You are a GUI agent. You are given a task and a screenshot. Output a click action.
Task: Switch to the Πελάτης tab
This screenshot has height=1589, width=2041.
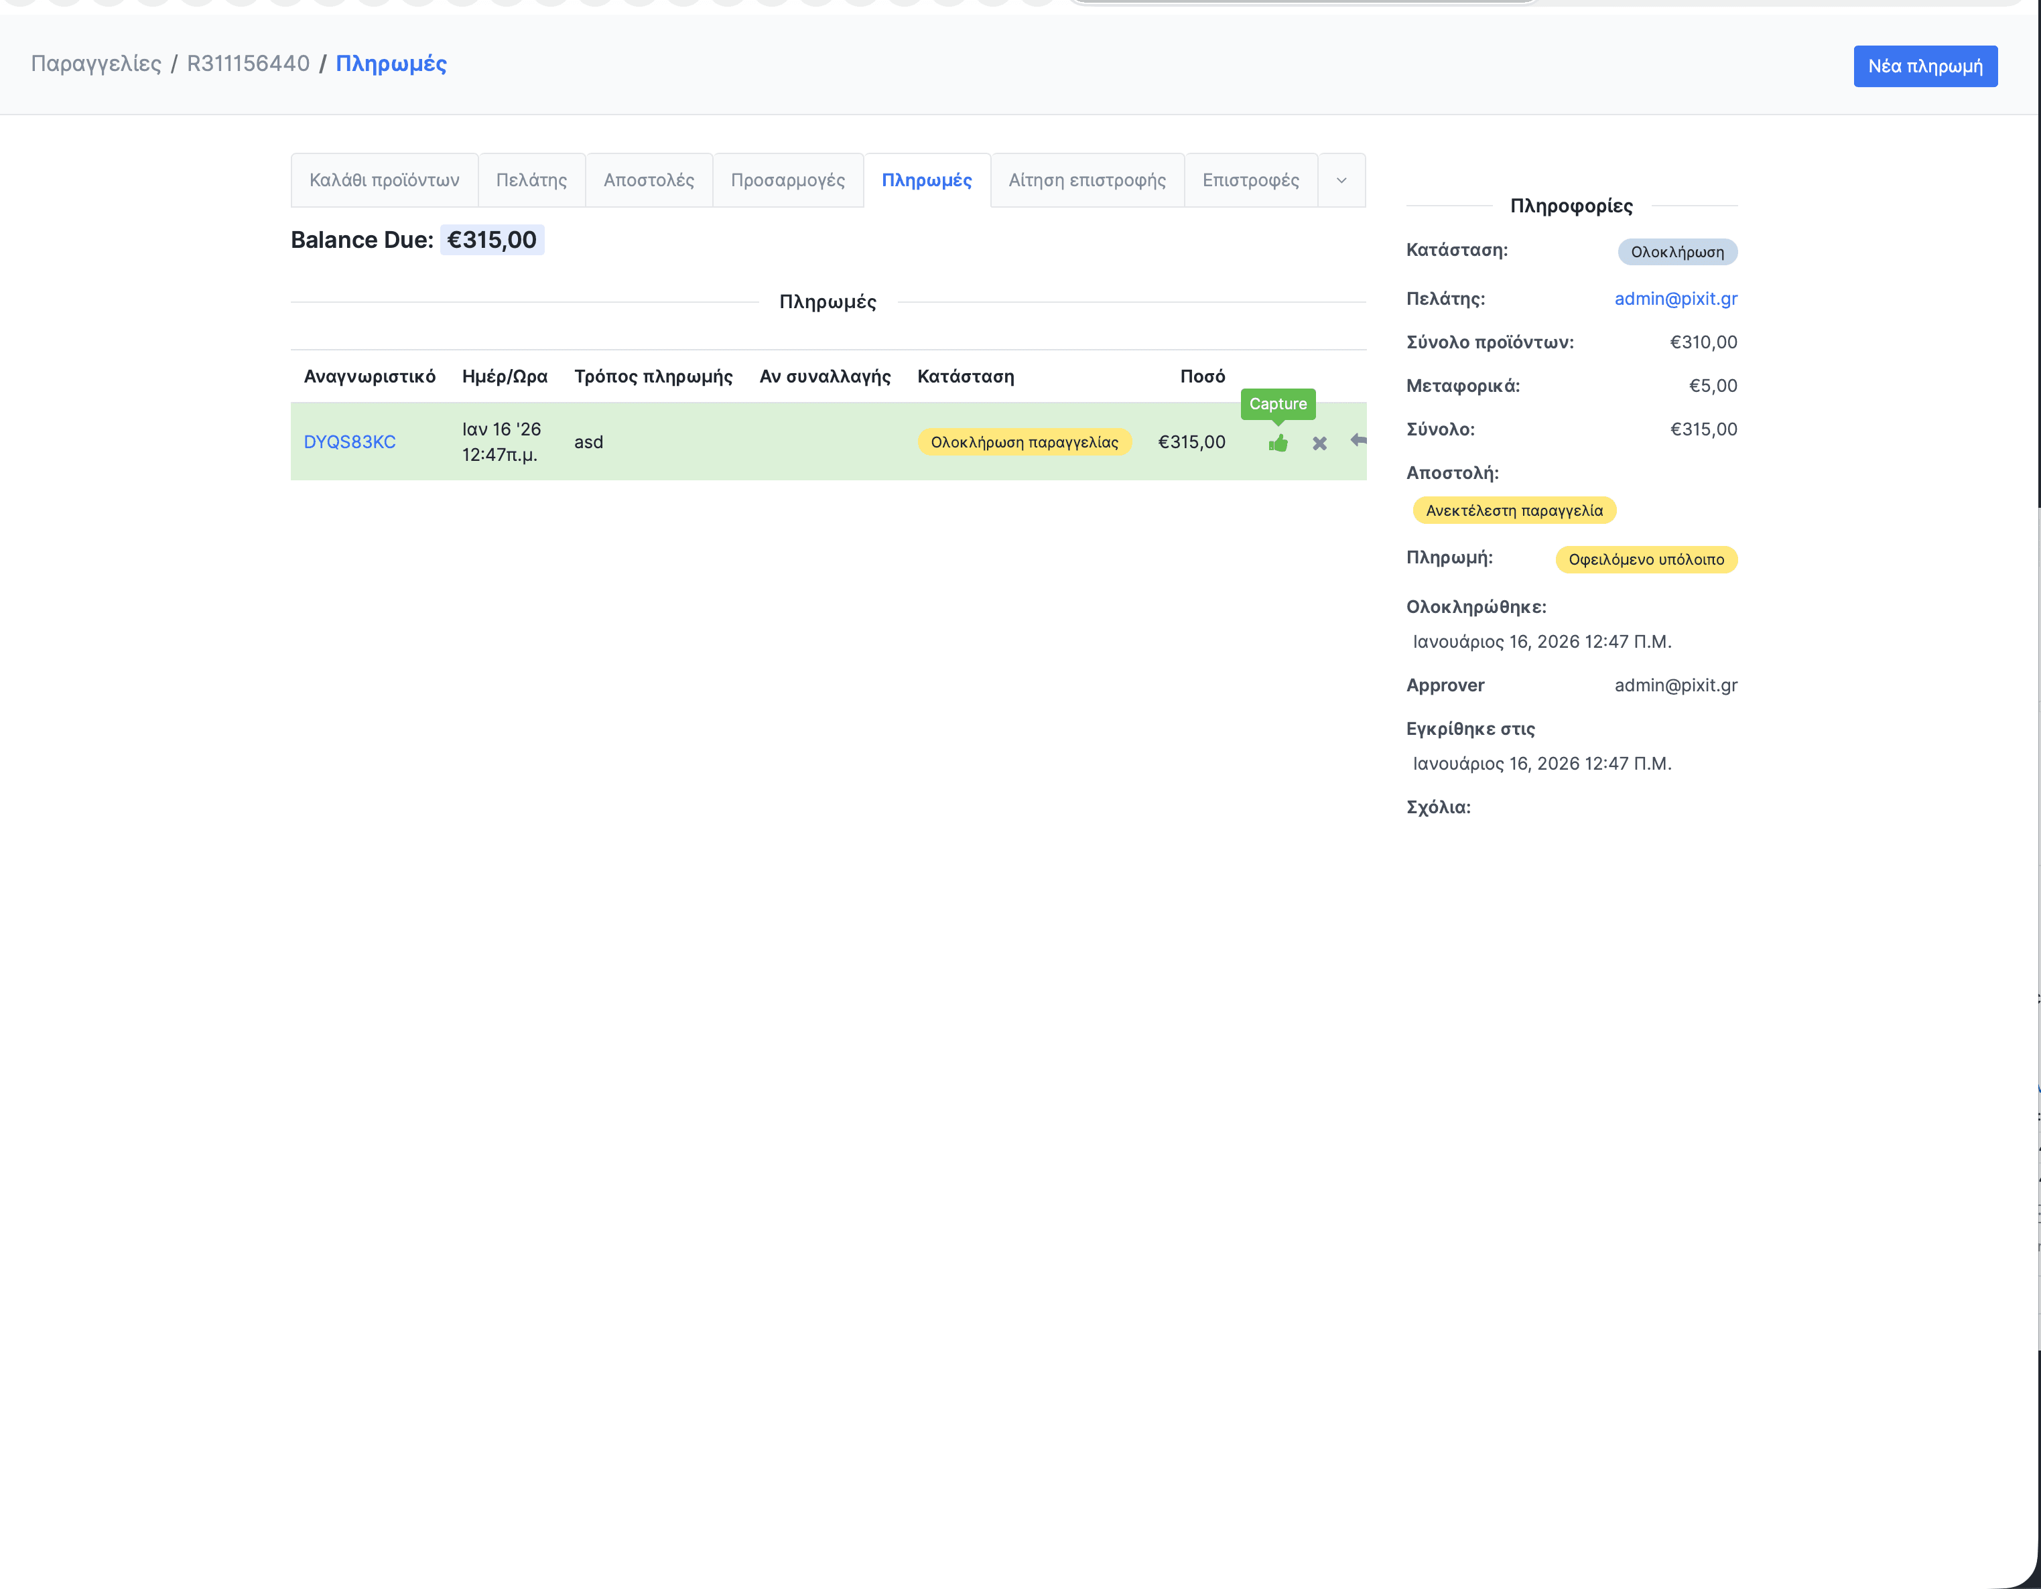point(531,180)
